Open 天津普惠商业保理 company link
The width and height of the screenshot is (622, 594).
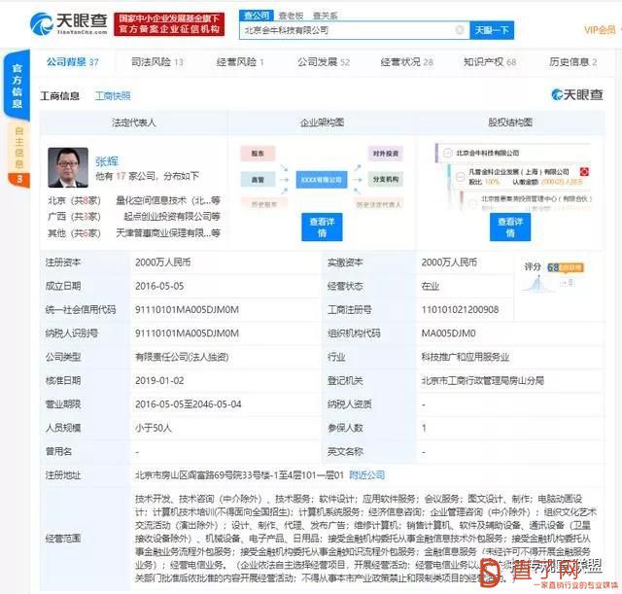[168, 233]
